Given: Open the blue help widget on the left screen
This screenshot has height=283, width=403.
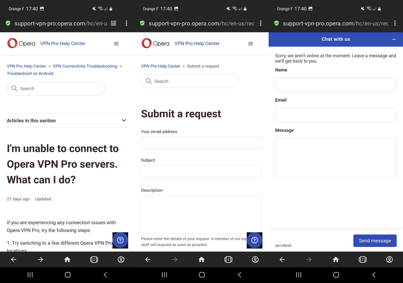Looking at the screenshot, I should pyautogui.click(x=120, y=240).
